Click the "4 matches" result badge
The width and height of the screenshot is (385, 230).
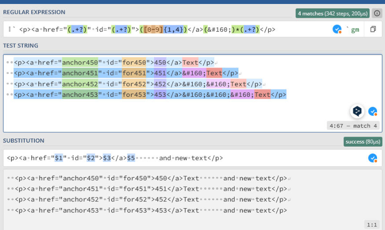click(x=333, y=13)
